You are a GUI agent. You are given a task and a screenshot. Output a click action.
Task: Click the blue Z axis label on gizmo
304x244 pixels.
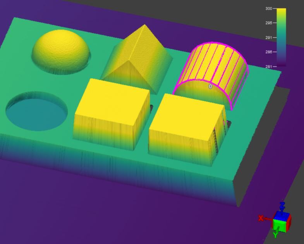tap(283, 205)
